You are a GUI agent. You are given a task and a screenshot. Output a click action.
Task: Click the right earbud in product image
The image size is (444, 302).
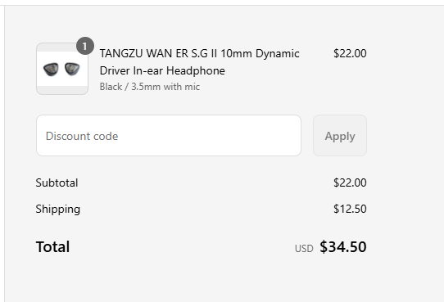tap(72, 69)
